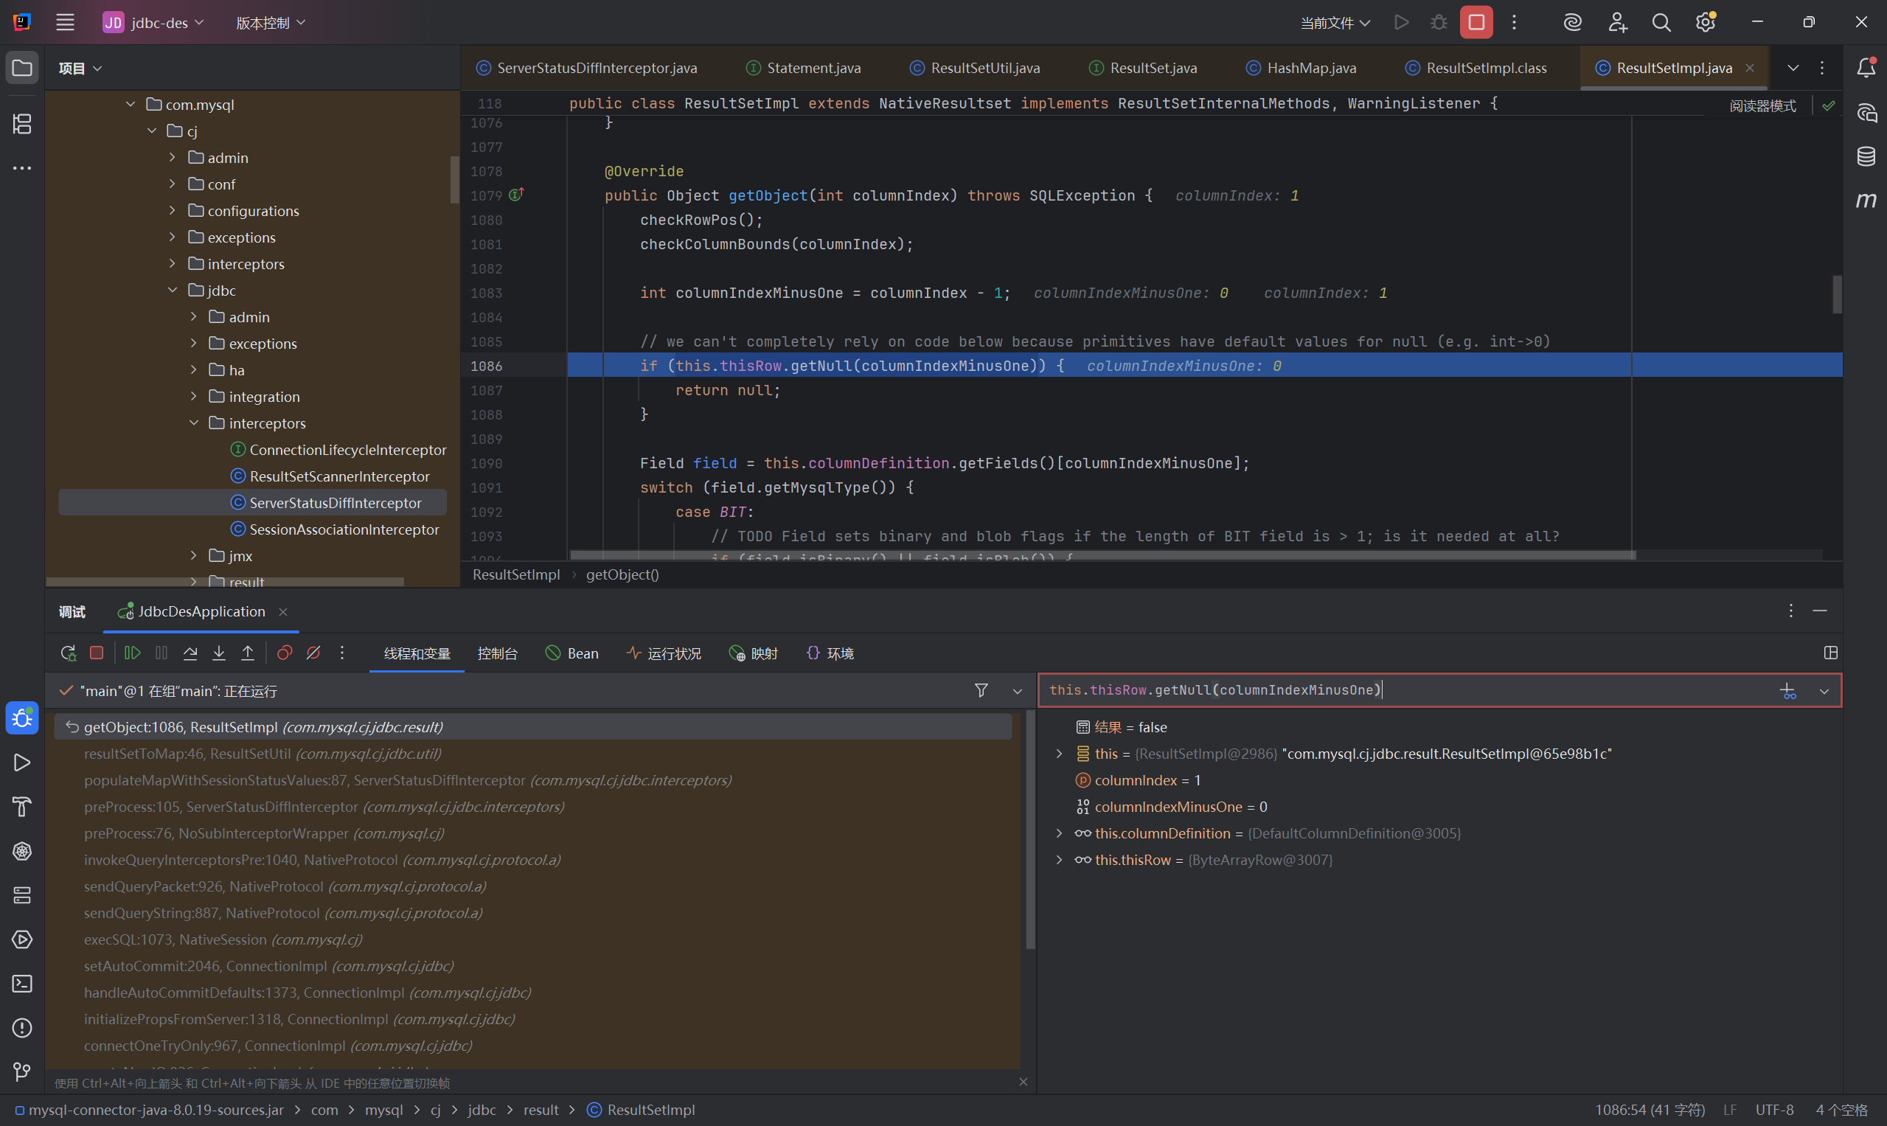
Task: Expand the this.thisRow variable node
Action: 1059,860
